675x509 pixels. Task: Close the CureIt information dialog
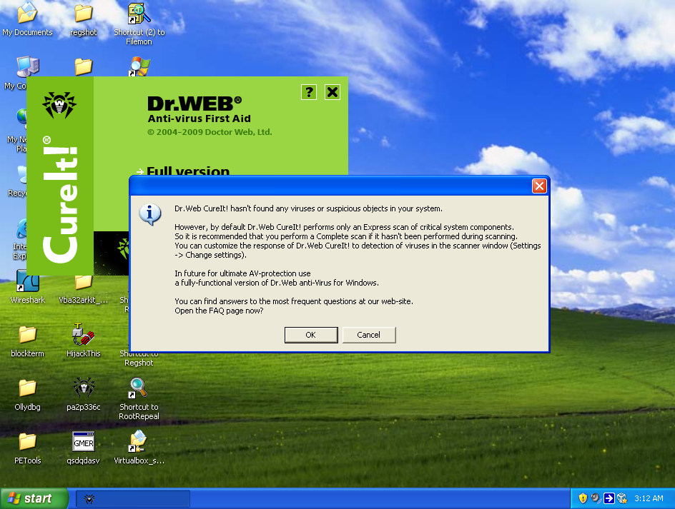tap(539, 186)
